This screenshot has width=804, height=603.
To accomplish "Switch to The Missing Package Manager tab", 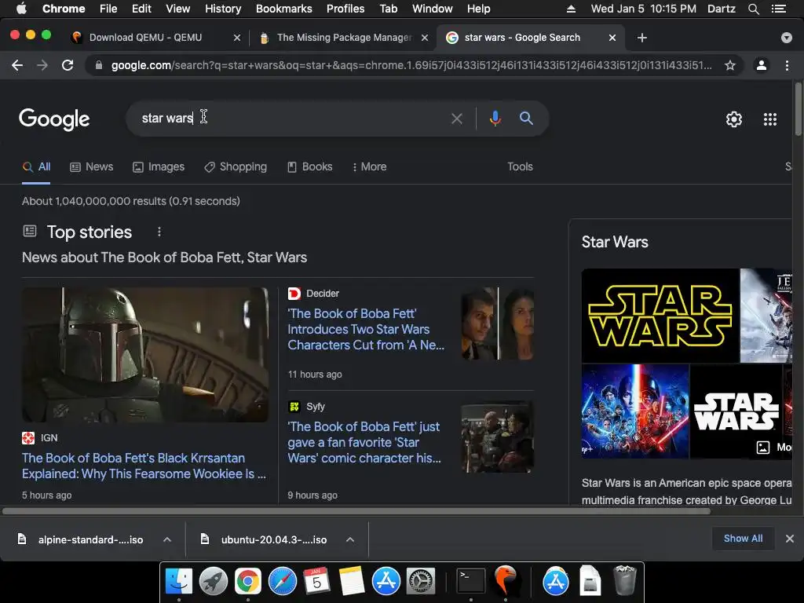I will tap(344, 38).
